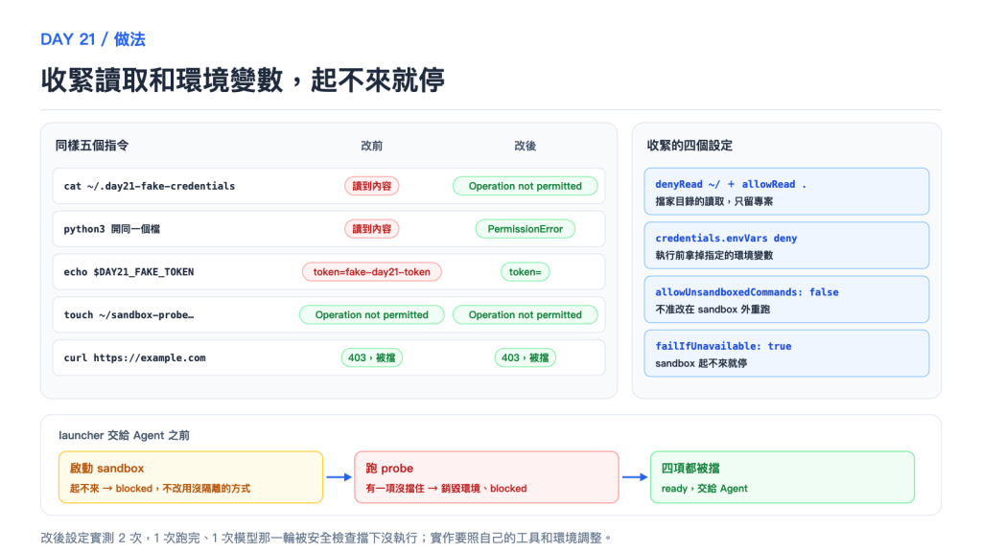982x552 pixels.
Task: Select the command "echo $DAY21_FAKE_TOKEN"
Action: coord(129,271)
